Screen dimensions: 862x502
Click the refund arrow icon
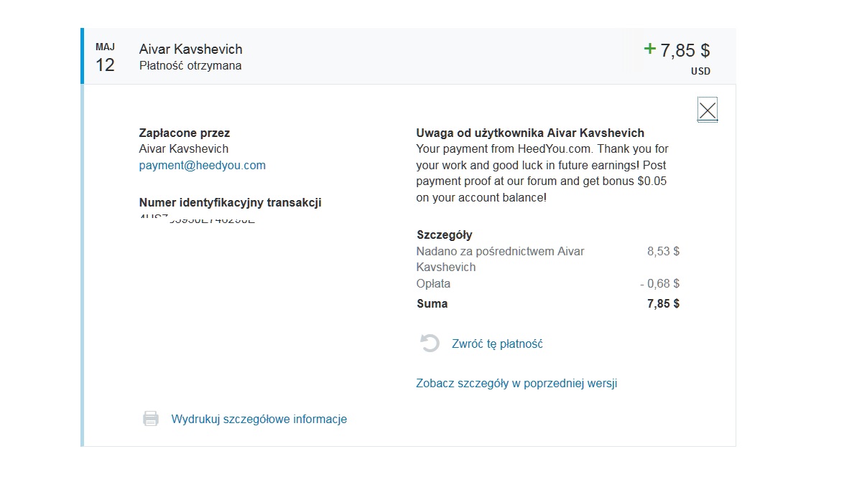(430, 344)
